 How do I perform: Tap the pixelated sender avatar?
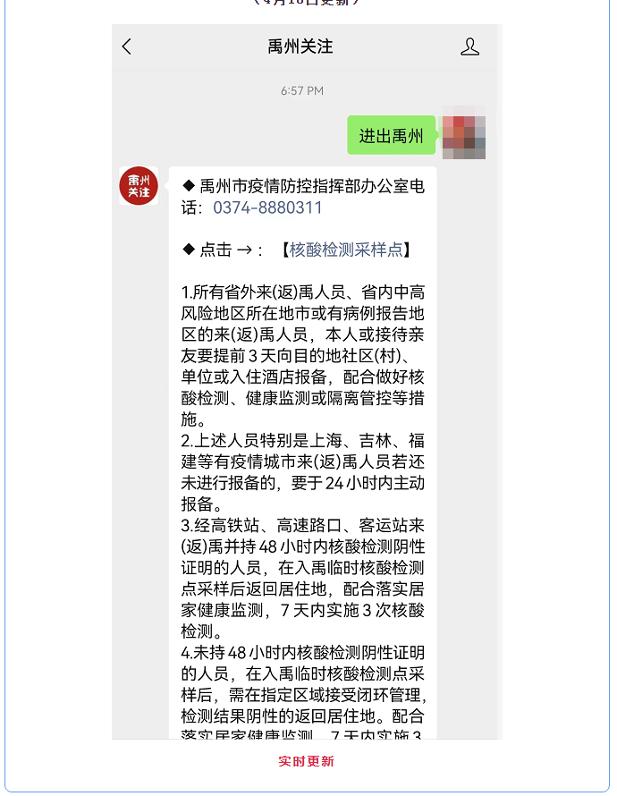point(464,132)
